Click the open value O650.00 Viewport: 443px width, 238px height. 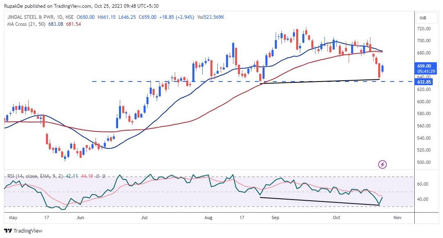point(86,17)
